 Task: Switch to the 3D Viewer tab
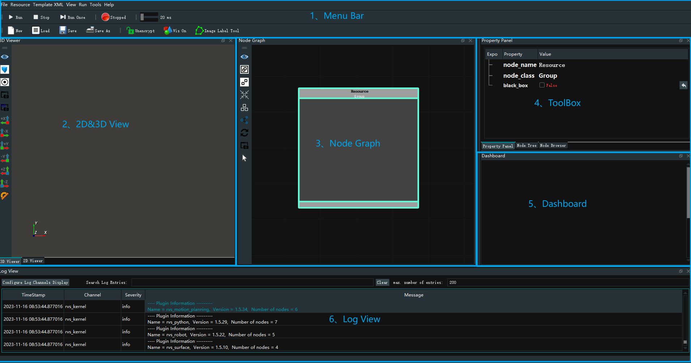pos(10,261)
